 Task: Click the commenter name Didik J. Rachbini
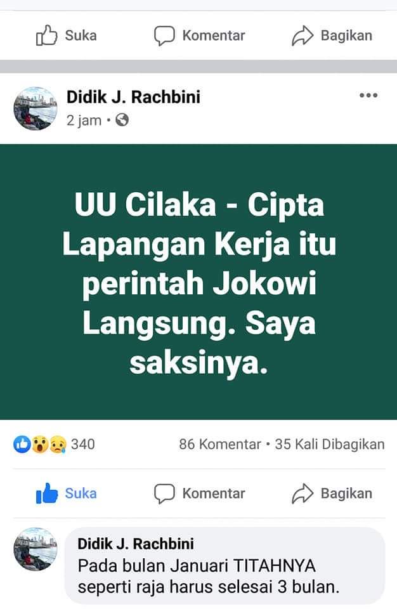coord(136,544)
